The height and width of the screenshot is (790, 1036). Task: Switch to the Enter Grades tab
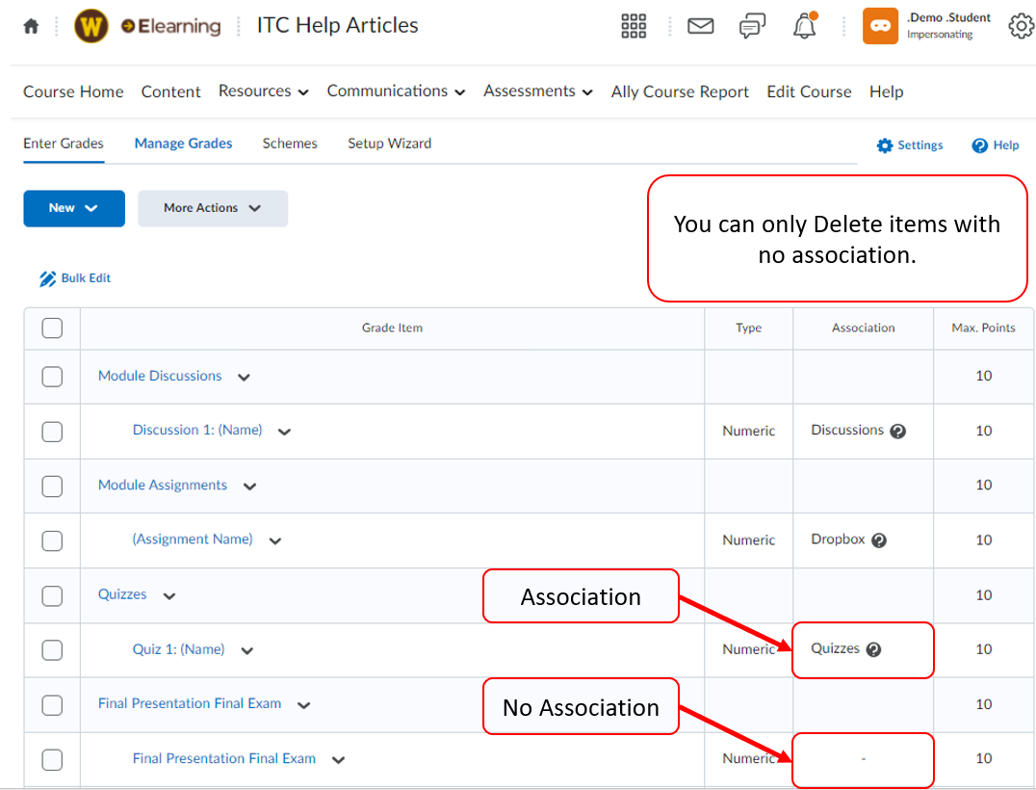coord(64,144)
